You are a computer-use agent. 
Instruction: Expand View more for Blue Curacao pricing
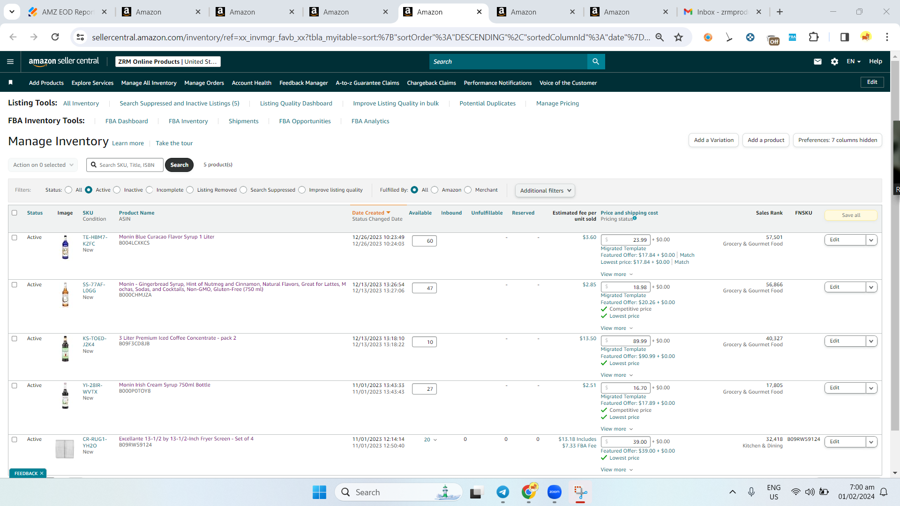coord(617,274)
